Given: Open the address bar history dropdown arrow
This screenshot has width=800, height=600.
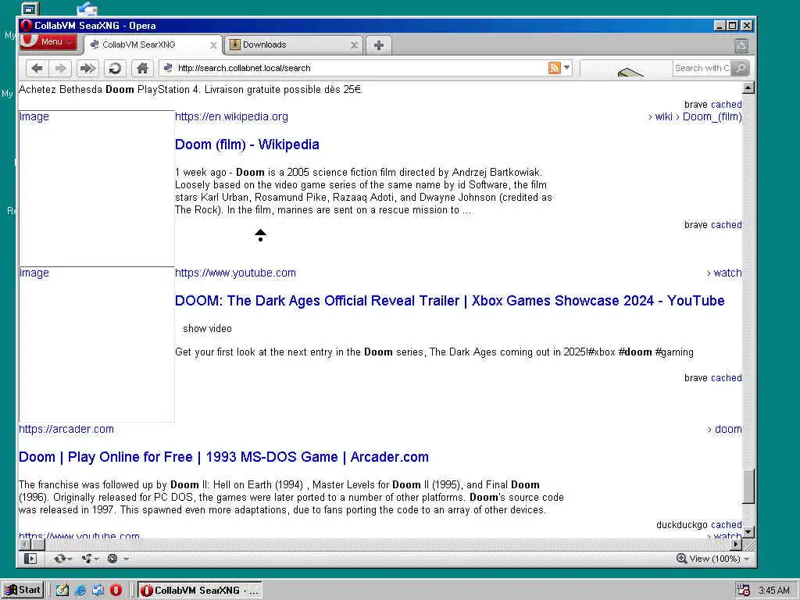Looking at the screenshot, I should tap(566, 67).
